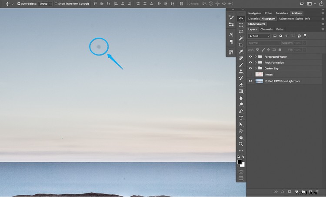Select the Type tool

241,118
